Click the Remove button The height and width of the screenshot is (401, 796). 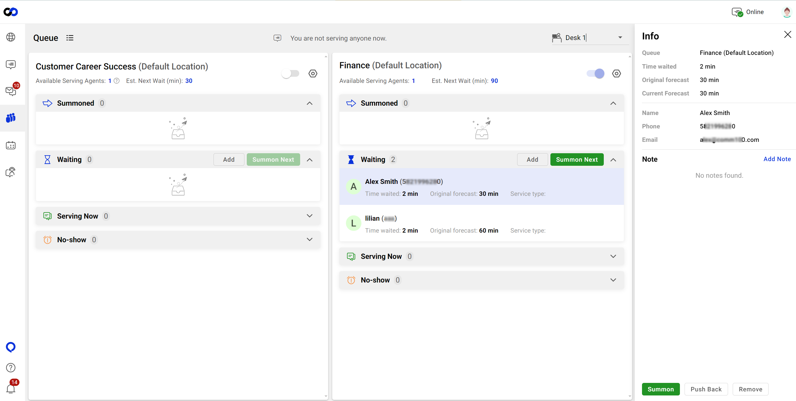(750, 389)
